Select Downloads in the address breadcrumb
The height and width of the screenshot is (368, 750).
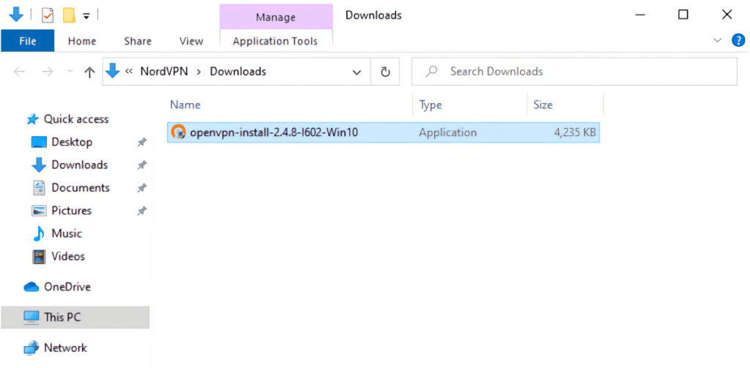[238, 72]
